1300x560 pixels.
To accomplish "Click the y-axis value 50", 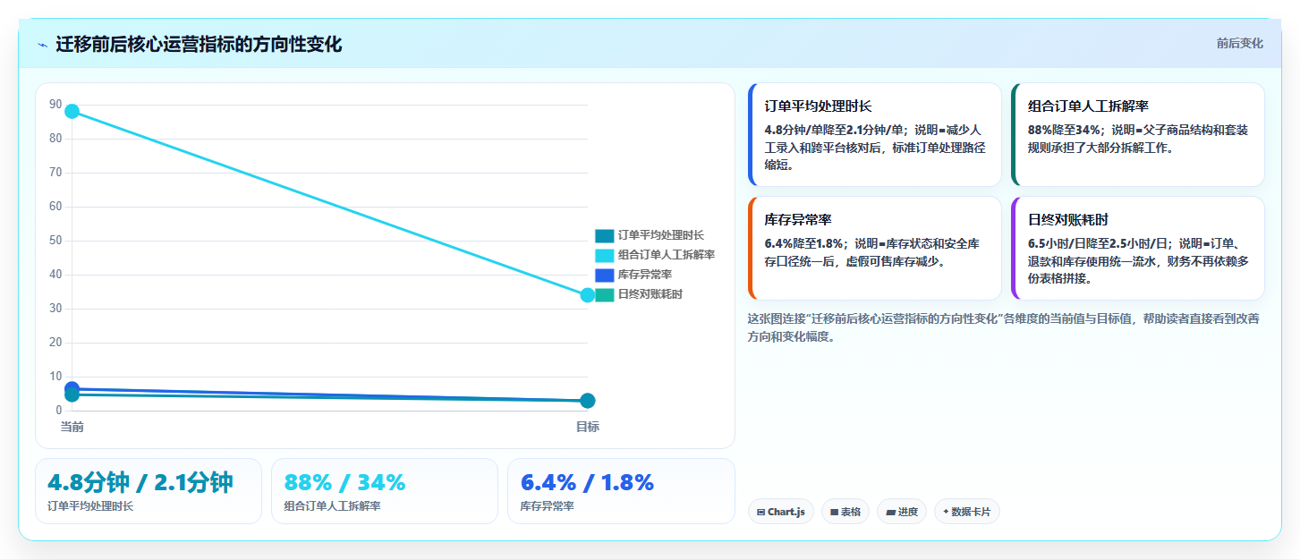I will click(x=55, y=241).
